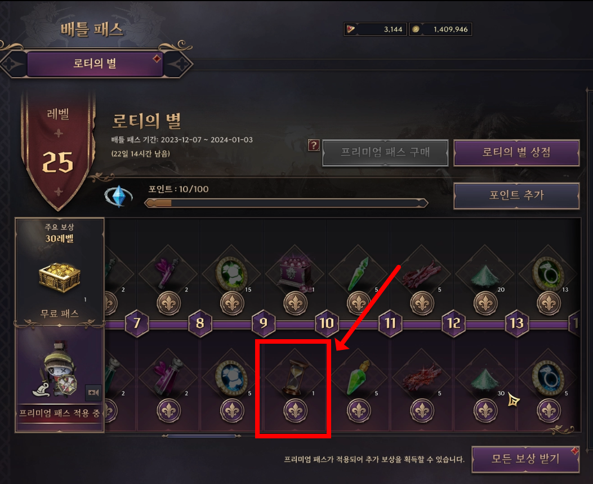
Task: Click the level 10 marker on the track
Action: pos(327,323)
